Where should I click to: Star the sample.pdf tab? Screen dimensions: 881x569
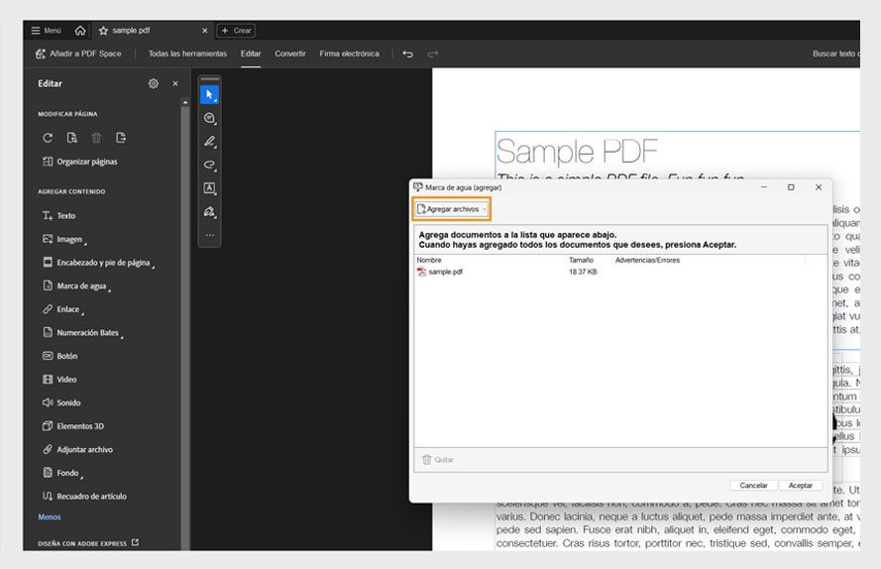point(103,31)
